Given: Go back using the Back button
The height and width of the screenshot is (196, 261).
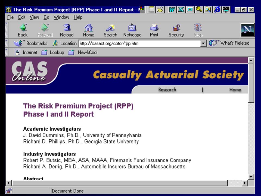Looking at the screenshot, I should (x=23, y=30).
